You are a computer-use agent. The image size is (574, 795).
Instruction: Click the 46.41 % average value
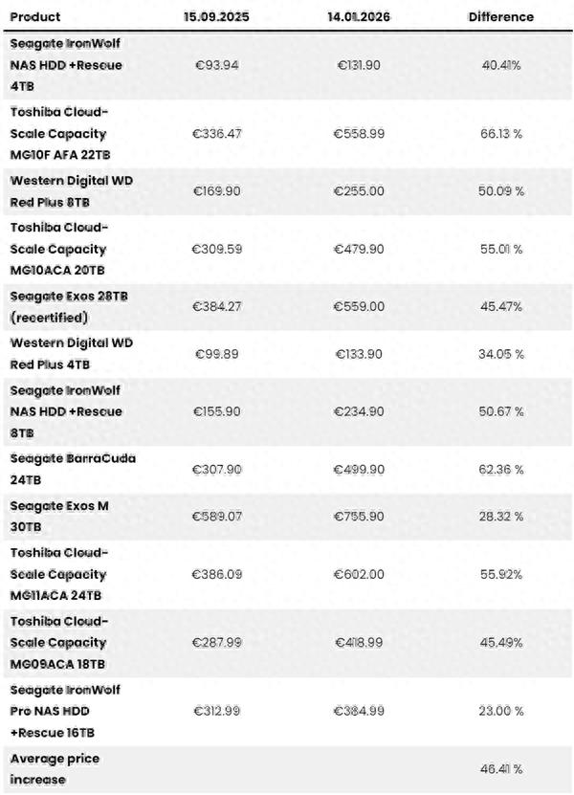click(501, 769)
